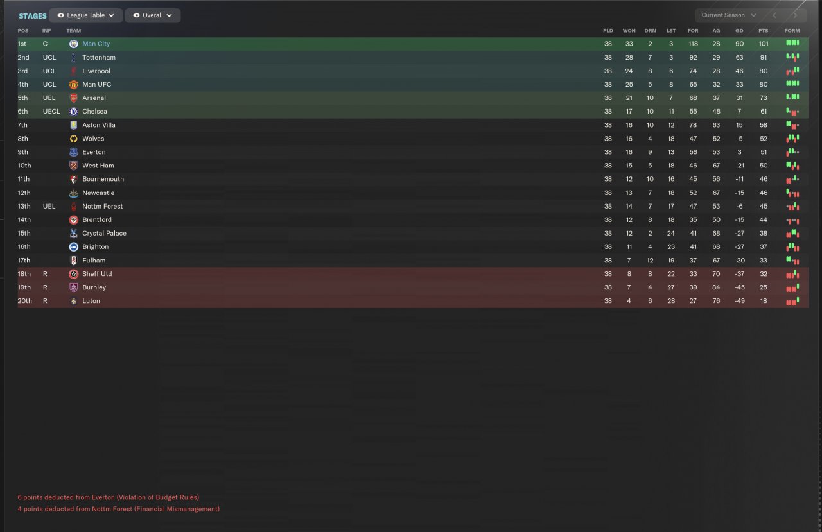The width and height of the screenshot is (822, 532).
Task: Click the Everton club badge icon
Action: pos(73,152)
